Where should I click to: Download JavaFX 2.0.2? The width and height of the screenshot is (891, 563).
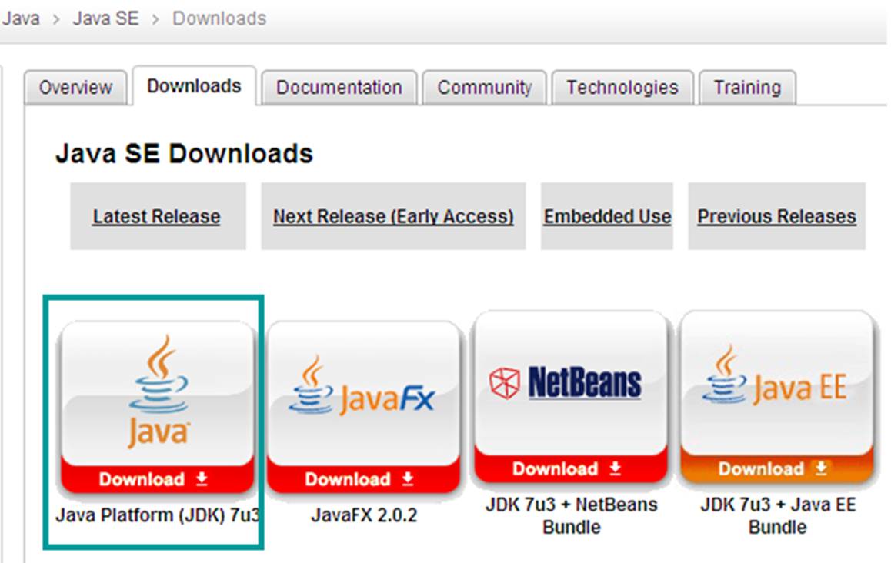point(363,479)
